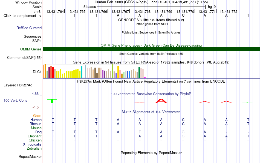Click the 4.88 PhyloP upper limit value
260x163 pixels.
35,94
